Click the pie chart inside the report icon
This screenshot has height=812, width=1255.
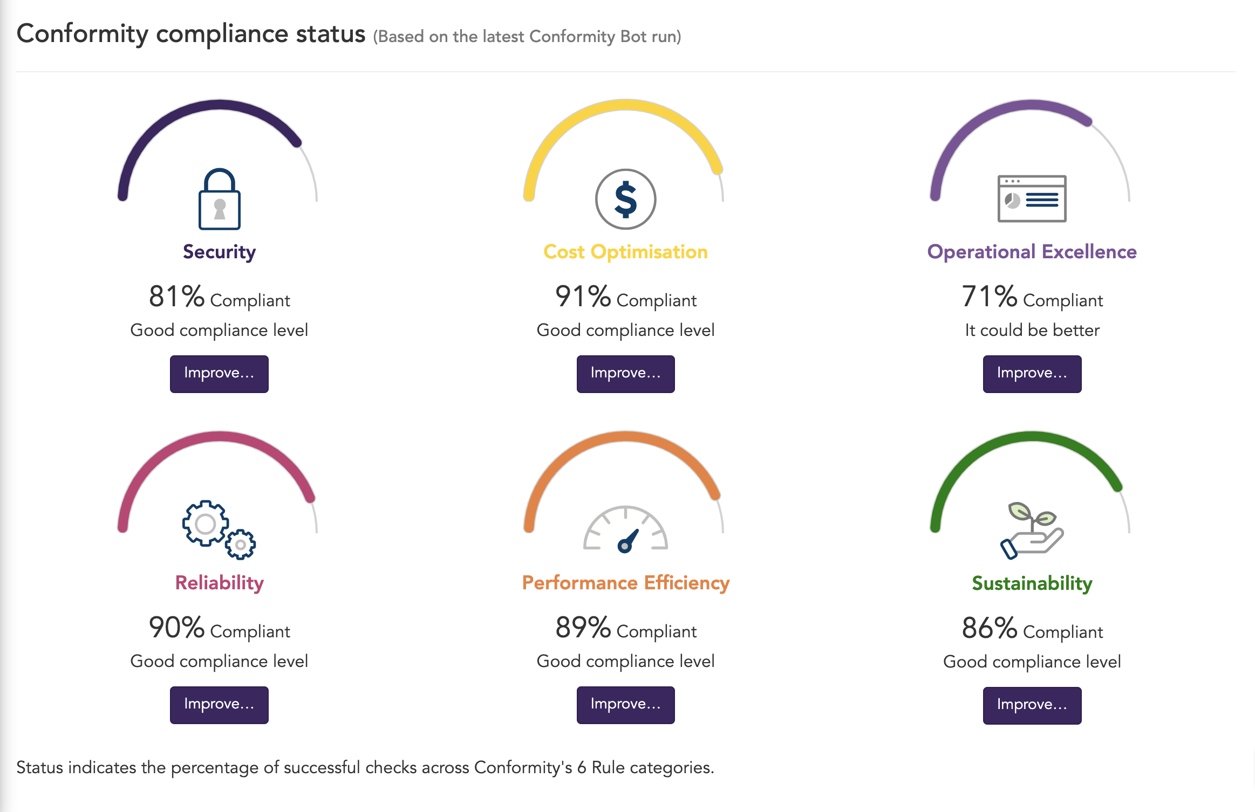tap(1013, 201)
